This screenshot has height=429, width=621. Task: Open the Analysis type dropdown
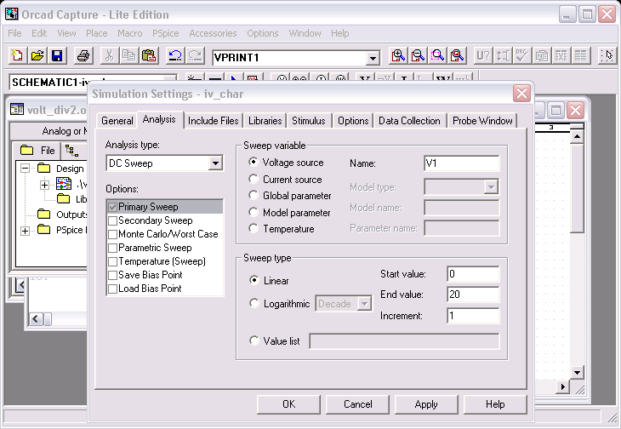(x=215, y=163)
